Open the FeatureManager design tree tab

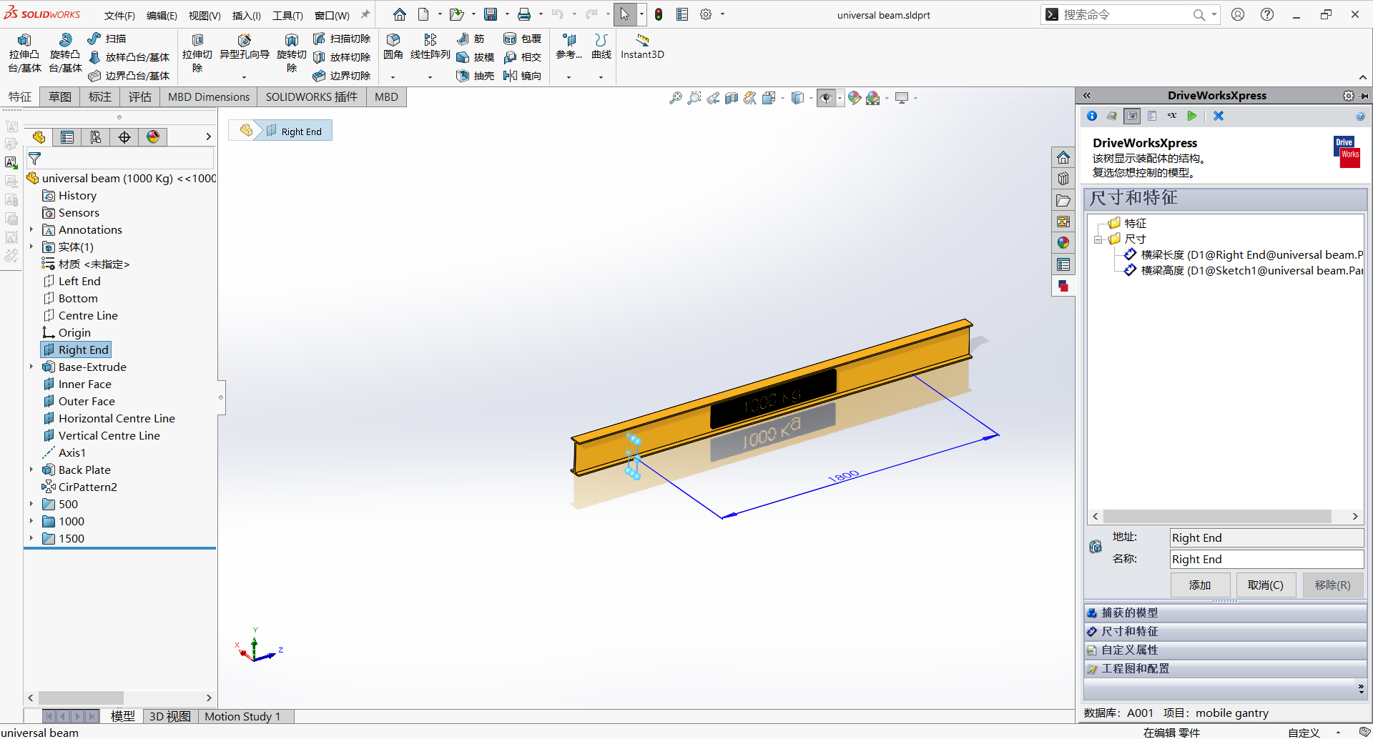coord(39,137)
